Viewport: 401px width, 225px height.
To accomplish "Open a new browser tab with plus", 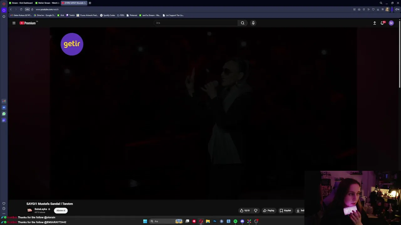I will click(90, 3).
